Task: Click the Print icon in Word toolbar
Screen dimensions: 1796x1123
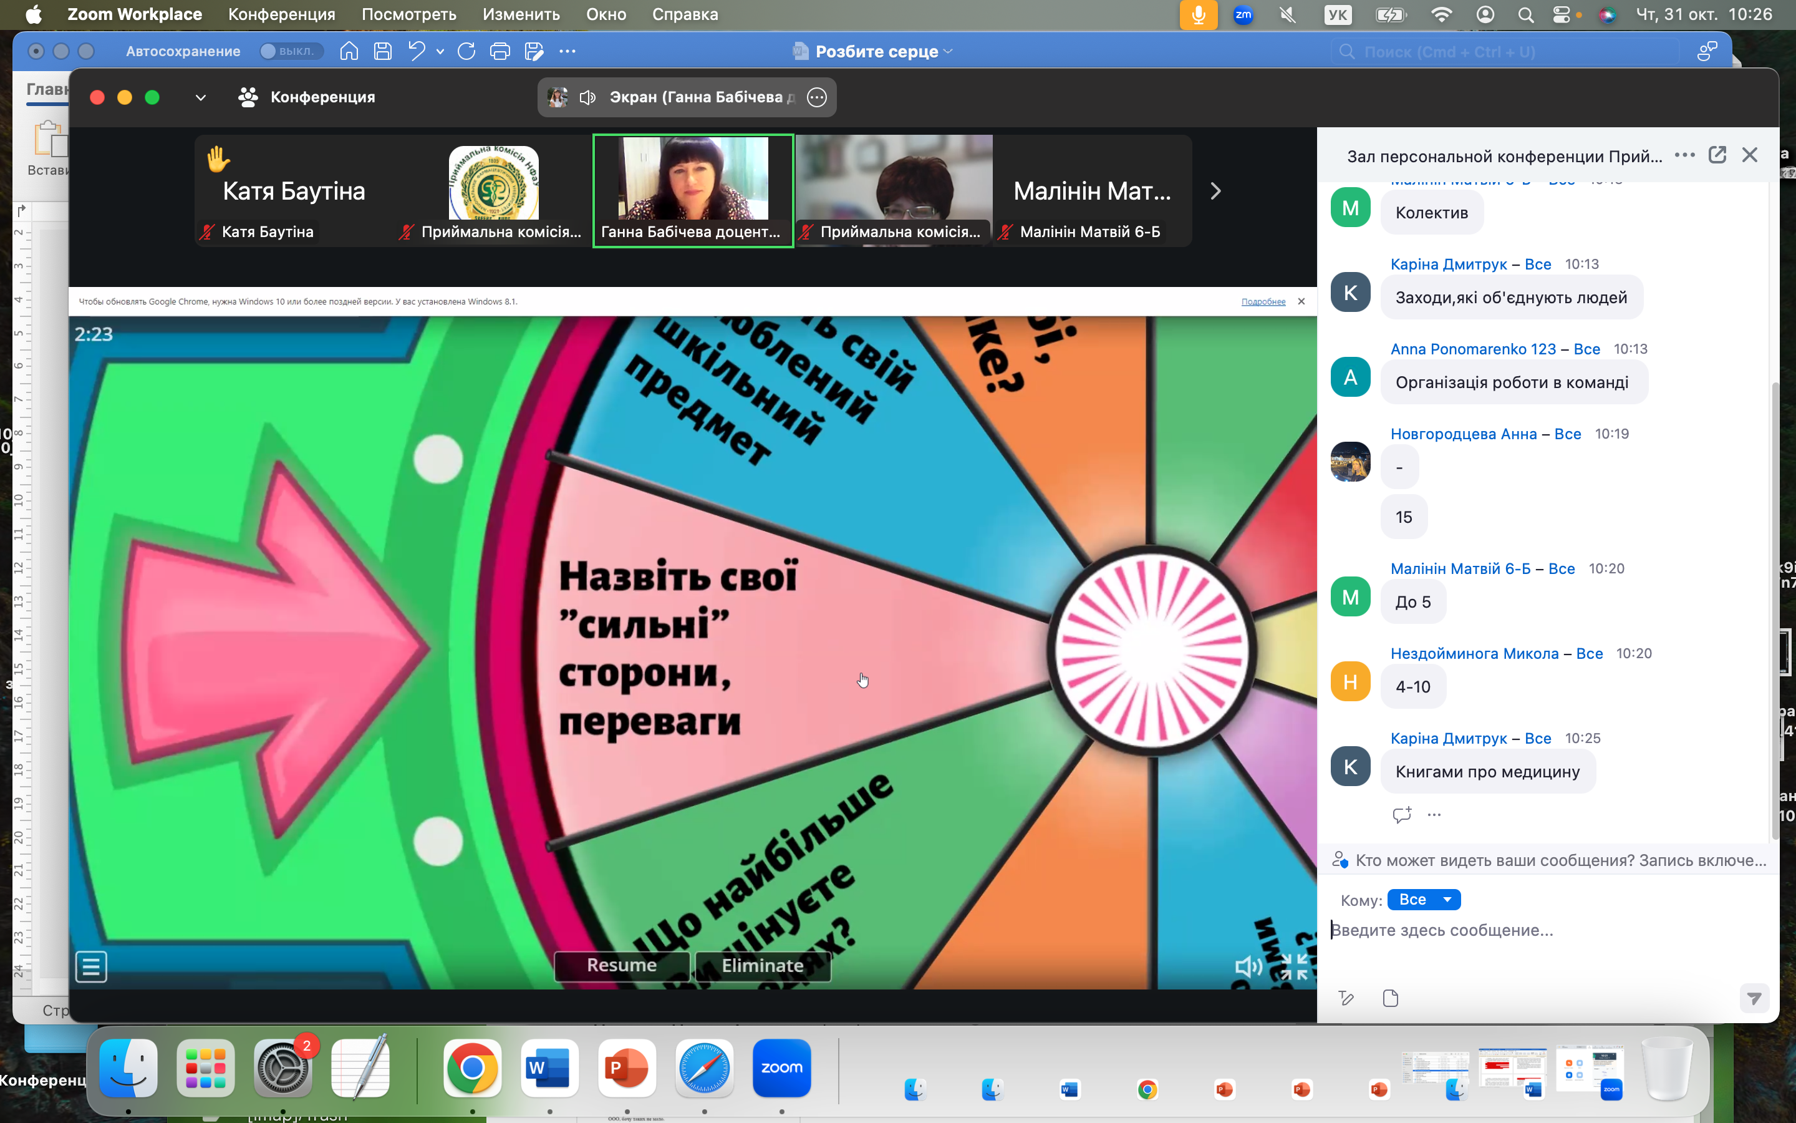Action: click(500, 51)
